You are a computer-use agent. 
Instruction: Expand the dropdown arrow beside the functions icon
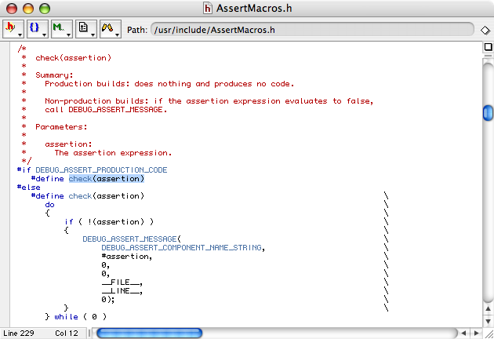click(x=44, y=35)
